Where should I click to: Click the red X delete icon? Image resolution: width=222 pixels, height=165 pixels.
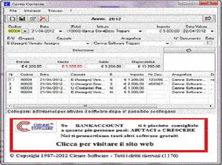[x=43, y=19]
